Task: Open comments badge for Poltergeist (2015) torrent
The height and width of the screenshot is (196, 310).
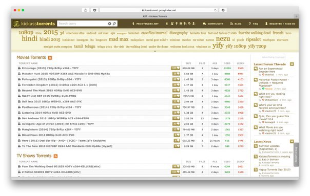Action: (176, 79)
